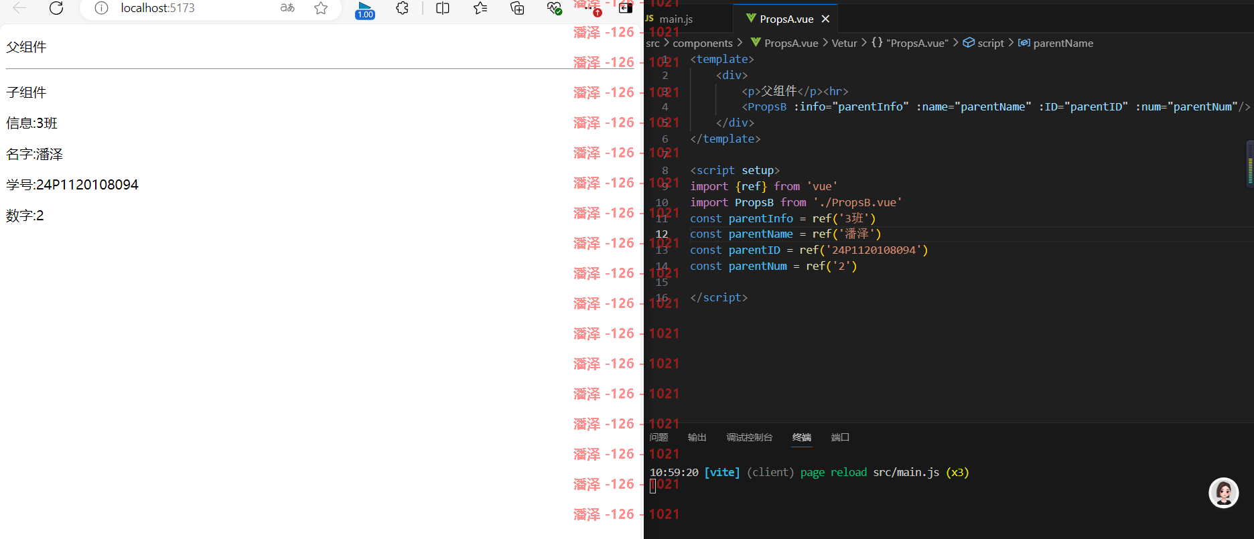Viewport: 1254px width, 539px height.
Task: Toggle the split screen icon in browser toolbar
Action: tap(443, 8)
